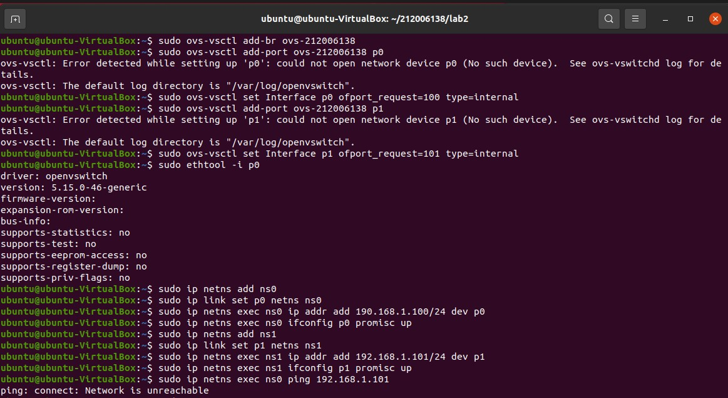728x398 pixels.
Task: Click the 'ip link set p1 netns ns1' line
Action: [240, 345]
